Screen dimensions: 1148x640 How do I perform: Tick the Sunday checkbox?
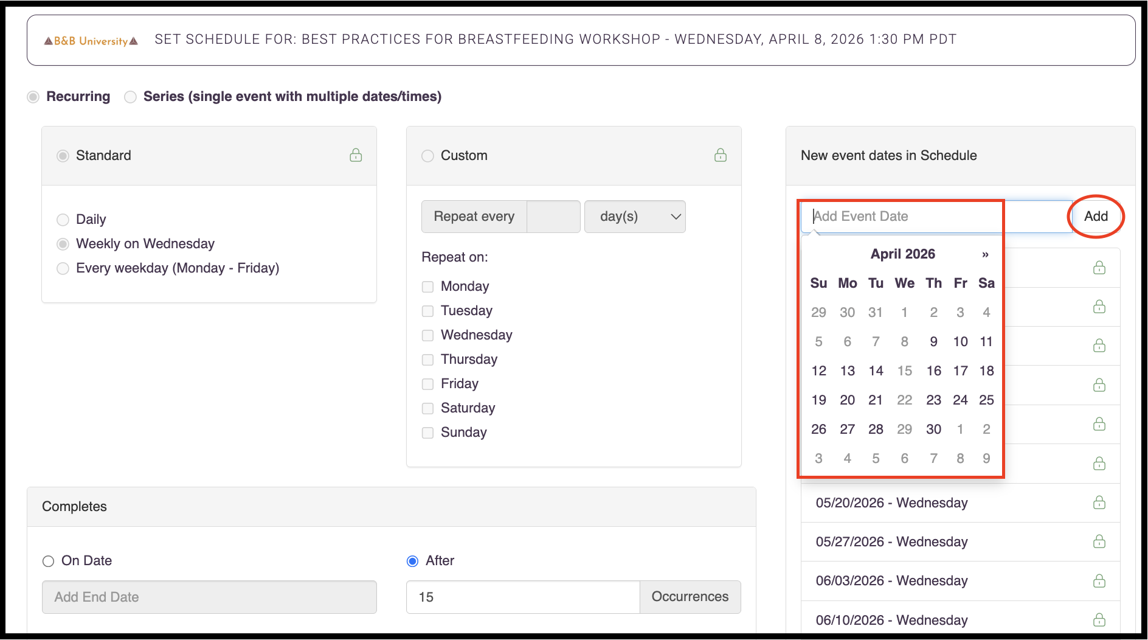point(428,433)
